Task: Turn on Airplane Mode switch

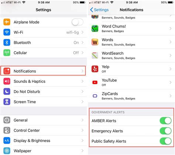Action: tap(78, 22)
